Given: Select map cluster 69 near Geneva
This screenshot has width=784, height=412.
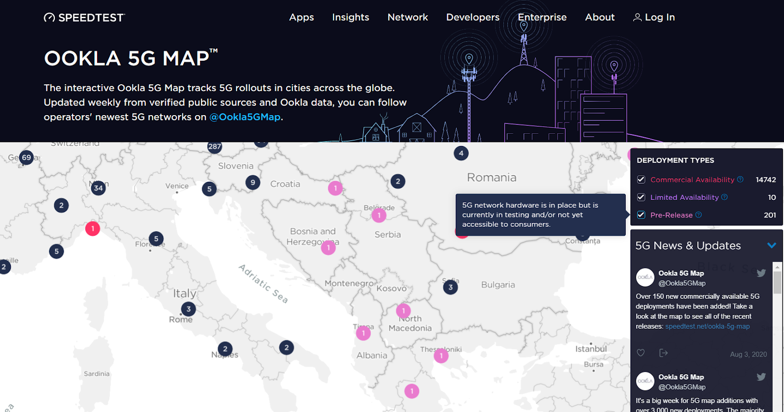Looking at the screenshot, I should point(26,158).
